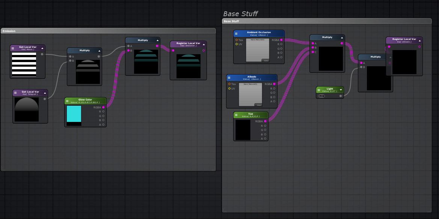Click RGBA output port of Tint node

265,121
